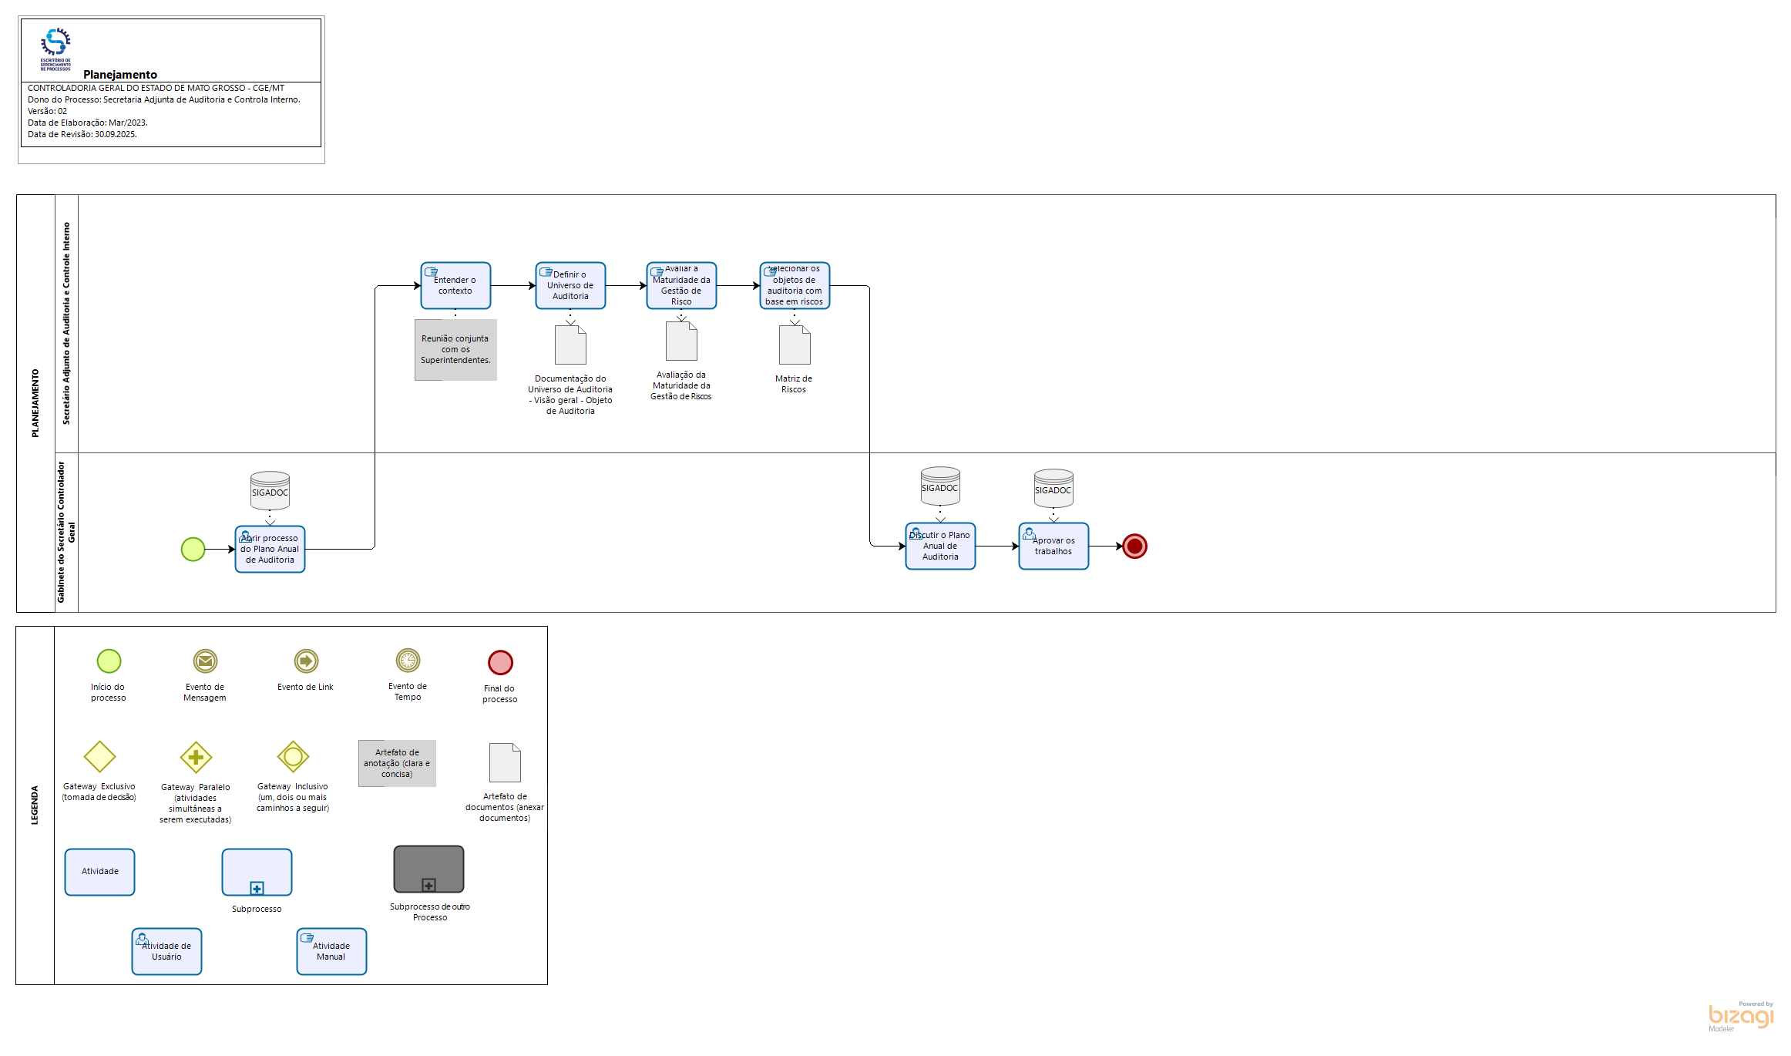Select the Gateway Paralelo diamond in legend
The image size is (1791, 1056).
pyautogui.click(x=196, y=757)
